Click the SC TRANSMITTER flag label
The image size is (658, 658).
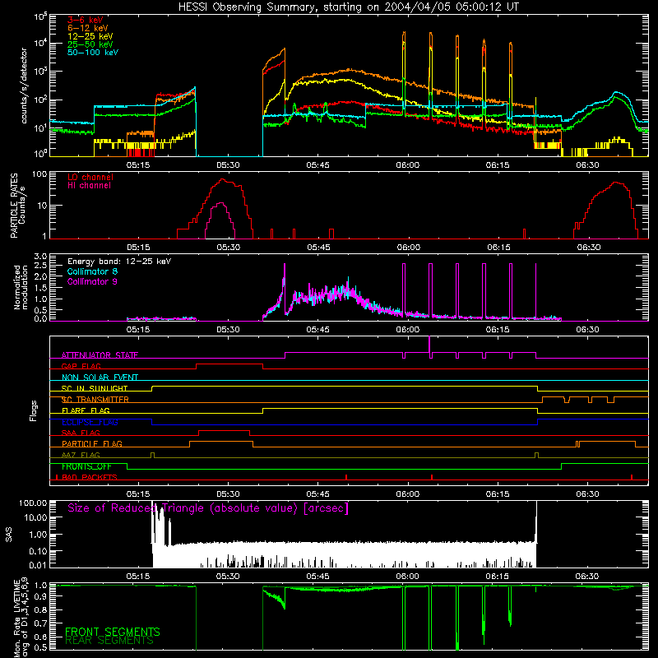(95, 400)
